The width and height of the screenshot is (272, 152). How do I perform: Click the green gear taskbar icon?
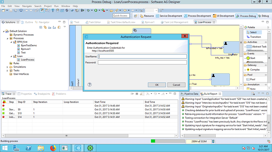pos(90,148)
